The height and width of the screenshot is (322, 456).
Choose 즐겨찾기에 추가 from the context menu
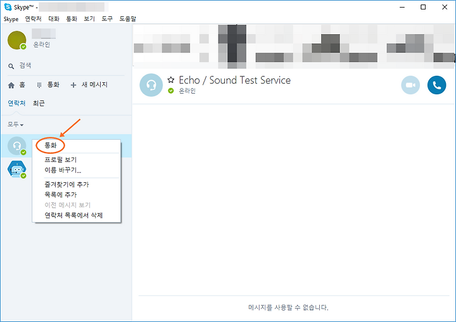point(66,184)
